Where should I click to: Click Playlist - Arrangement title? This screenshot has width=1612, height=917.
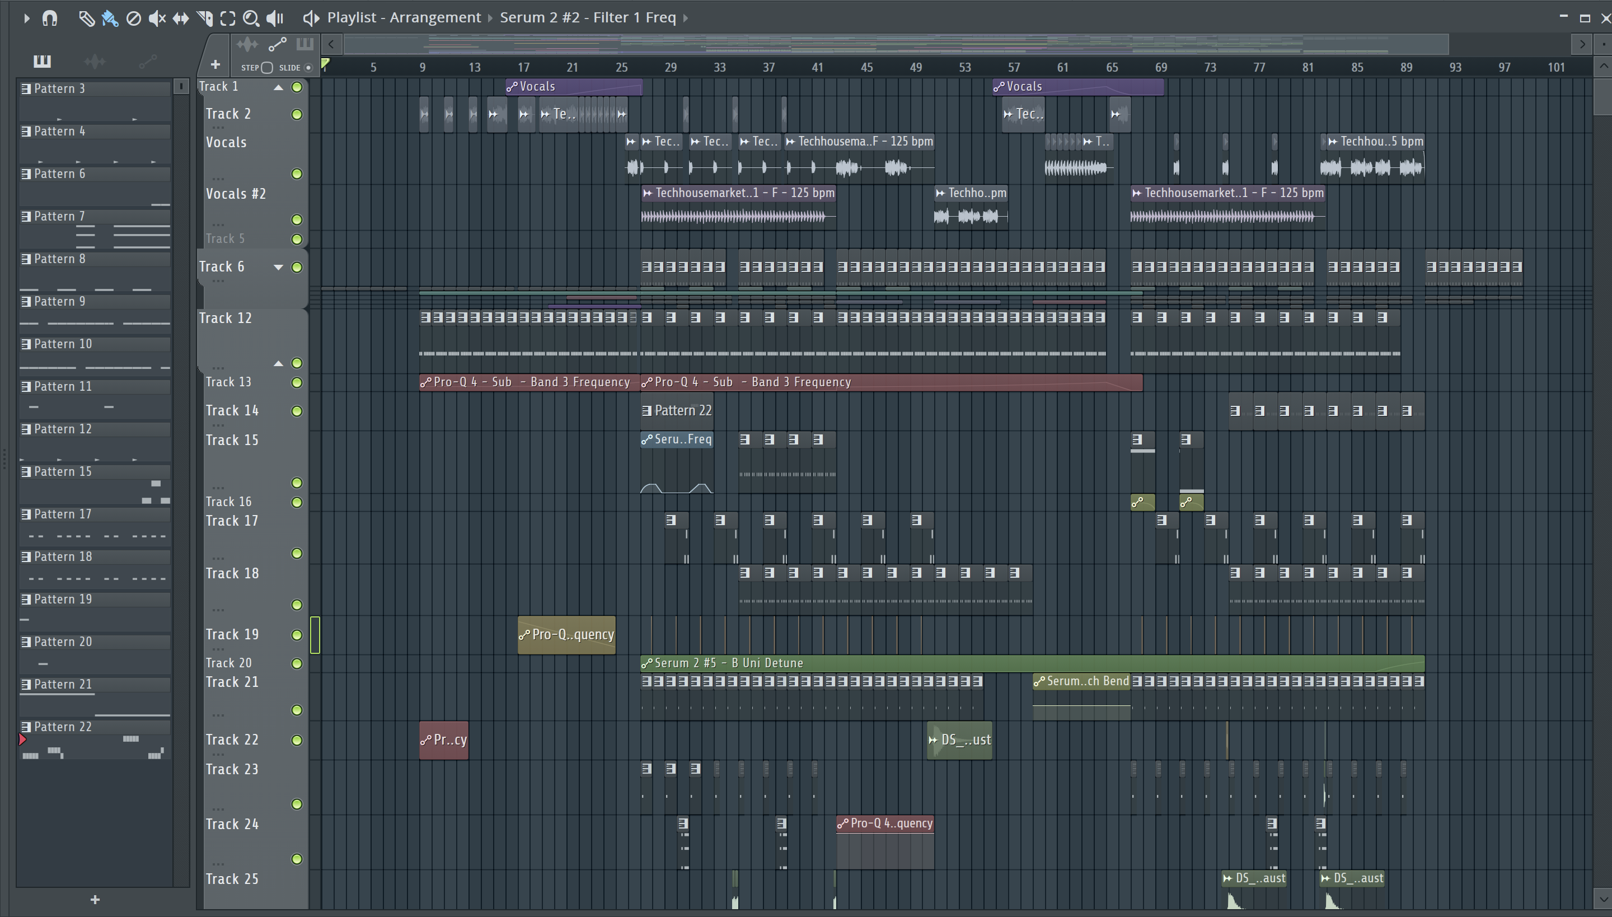tap(404, 18)
